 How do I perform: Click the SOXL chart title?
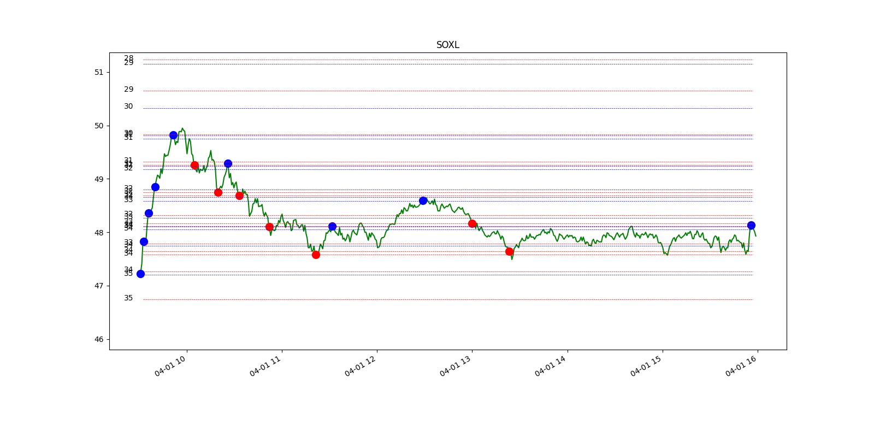447,45
